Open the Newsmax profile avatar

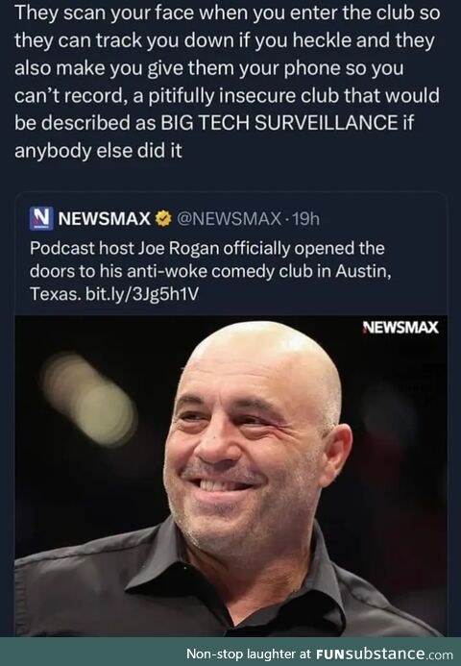click(x=41, y=218)
